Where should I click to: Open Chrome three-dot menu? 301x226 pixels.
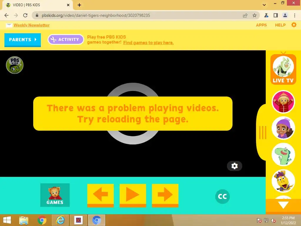coord(295,15)
